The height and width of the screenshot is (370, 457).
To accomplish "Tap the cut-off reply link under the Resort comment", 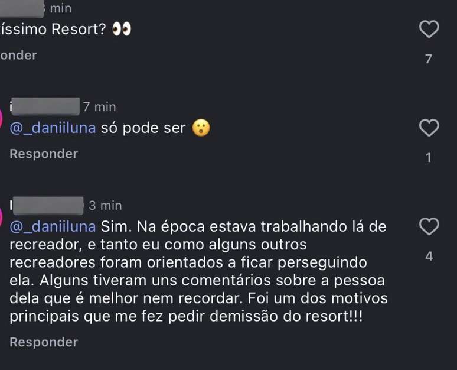I will pyautogui.click(x=18, y=55).
